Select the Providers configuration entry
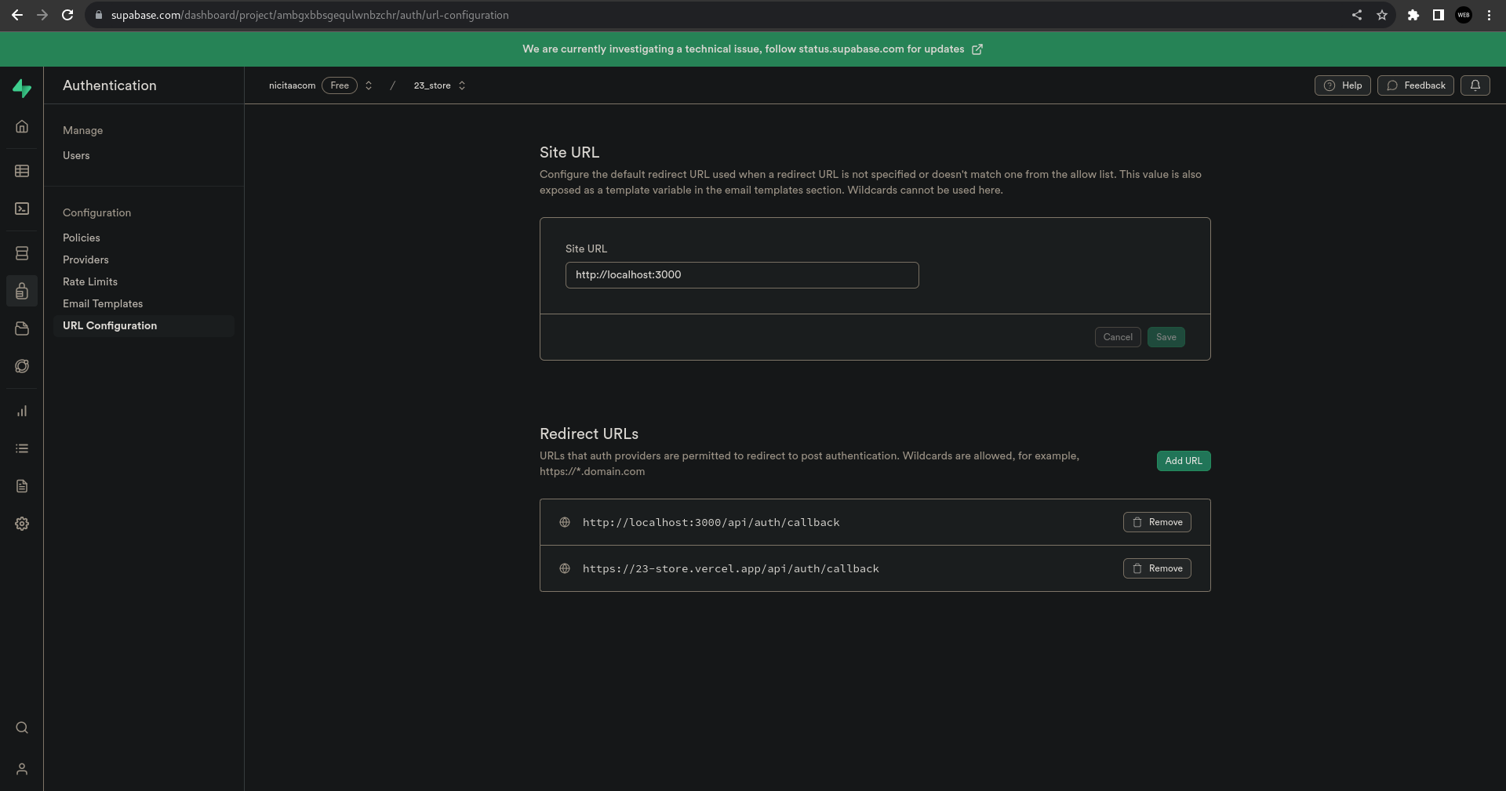 [x=85, y=259]
